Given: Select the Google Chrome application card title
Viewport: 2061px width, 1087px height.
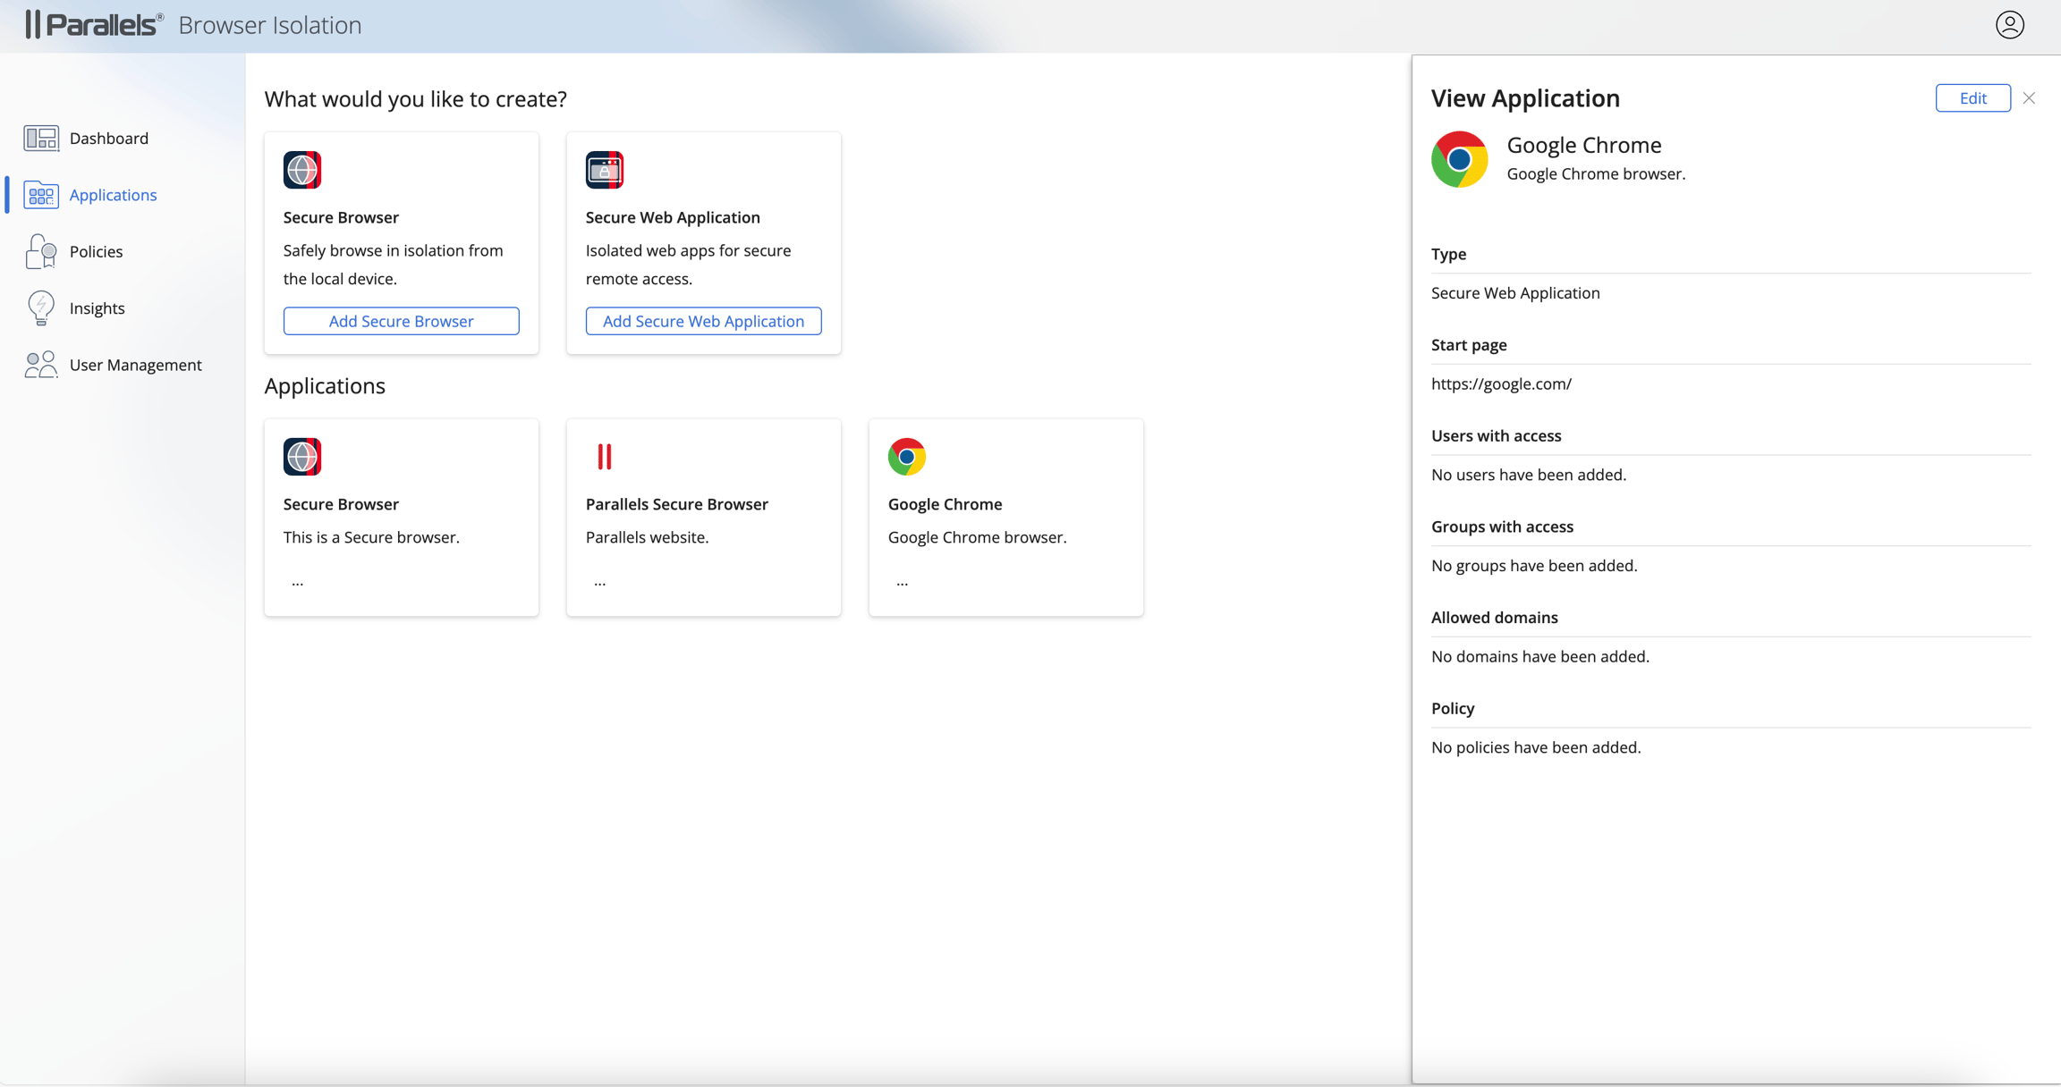Looking at the screenshot, I should point(945,504).
